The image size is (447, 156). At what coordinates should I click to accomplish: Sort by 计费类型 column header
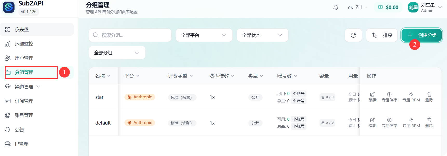click(180, 76)
